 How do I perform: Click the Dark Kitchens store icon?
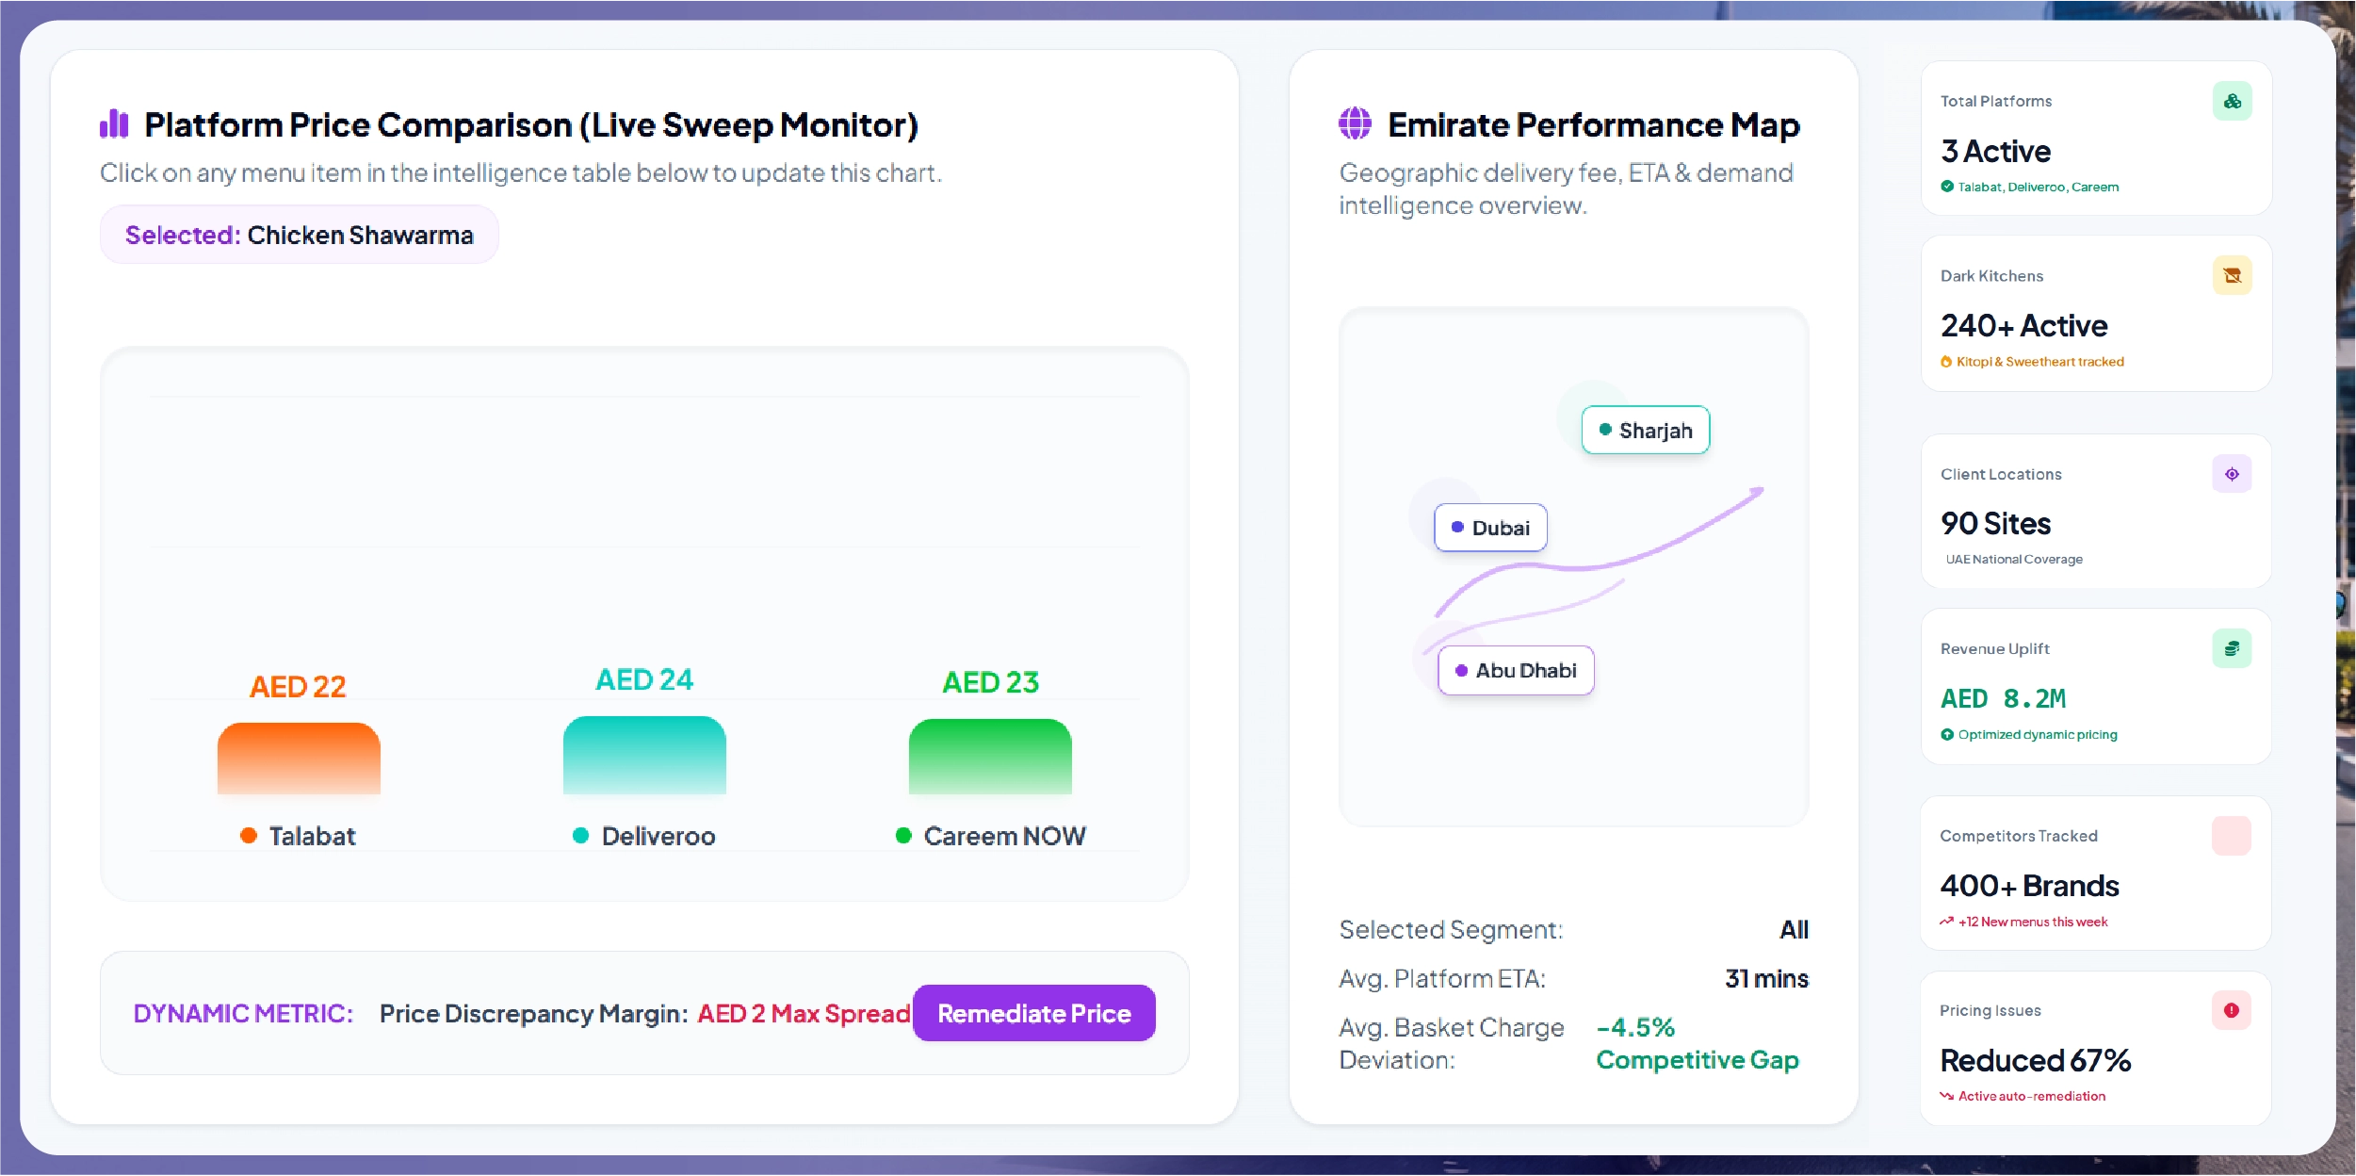click(2232, 275)
